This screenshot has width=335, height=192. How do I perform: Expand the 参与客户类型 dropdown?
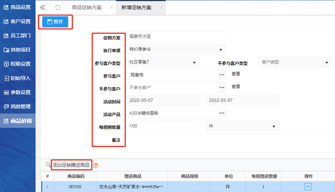click(164, 62)
